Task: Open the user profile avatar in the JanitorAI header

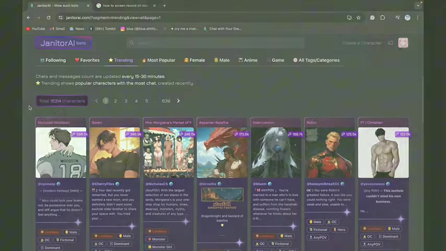Action: [x=403, y=43]
